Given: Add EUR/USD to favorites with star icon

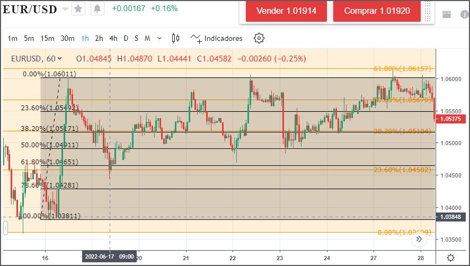Looking at the screenshot, I should [78, 9].
